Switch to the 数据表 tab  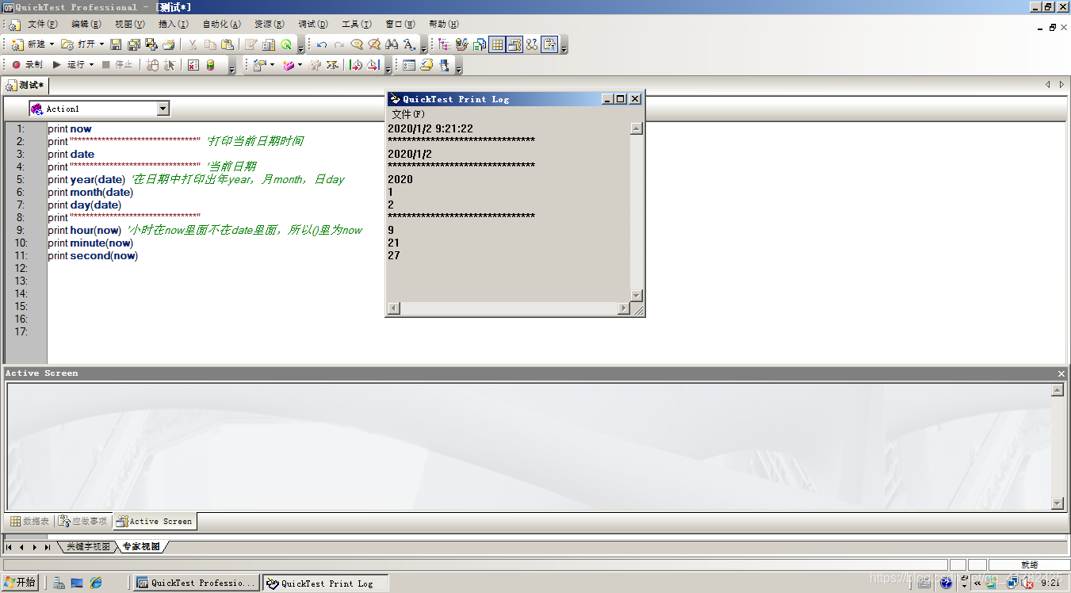click(x=29, y=521)
